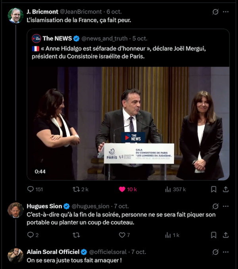Image resolution: width=238 pixels, height=269 pixels.
Task: Reply to Hugues Sion's comment
Action: click(x=31, y=235)
